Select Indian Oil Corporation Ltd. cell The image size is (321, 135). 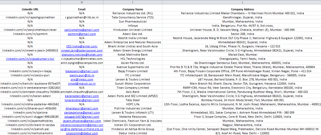(133, 125)
